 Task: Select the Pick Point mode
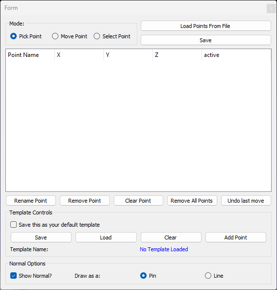(26, 36)
